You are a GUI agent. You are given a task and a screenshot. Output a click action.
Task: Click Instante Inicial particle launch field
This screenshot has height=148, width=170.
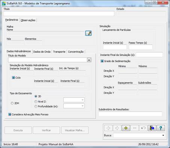(115, 47)
